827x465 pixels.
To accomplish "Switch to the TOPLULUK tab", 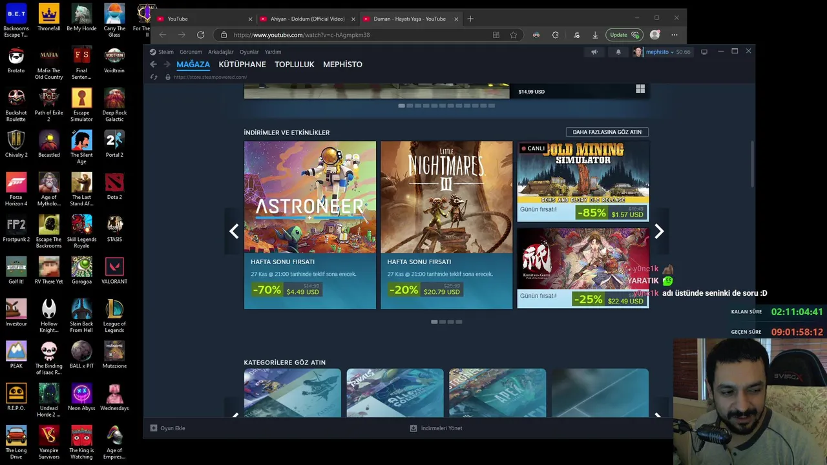I will click(x=294, y=65).
